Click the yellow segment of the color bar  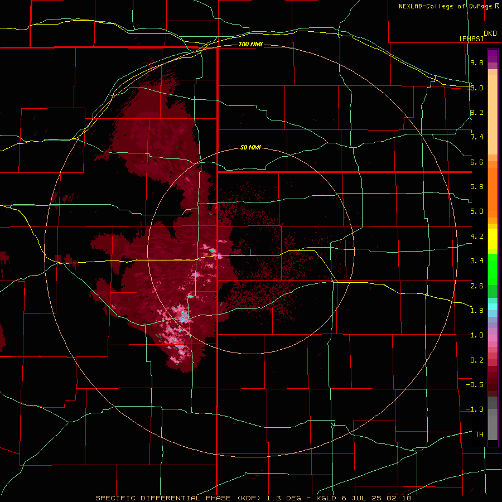(x=493, y=239)
